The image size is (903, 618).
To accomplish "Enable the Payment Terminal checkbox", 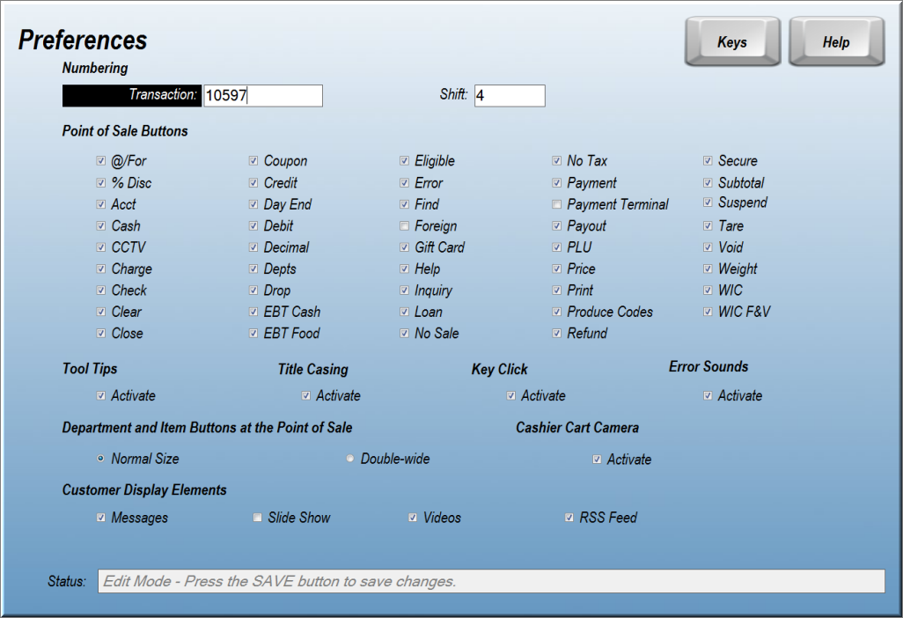I will pos(557,204).
